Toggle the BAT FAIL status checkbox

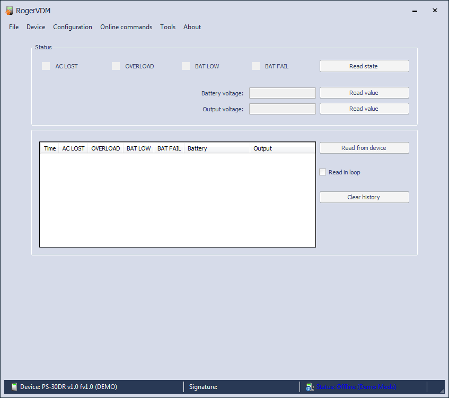coord(256,66)
